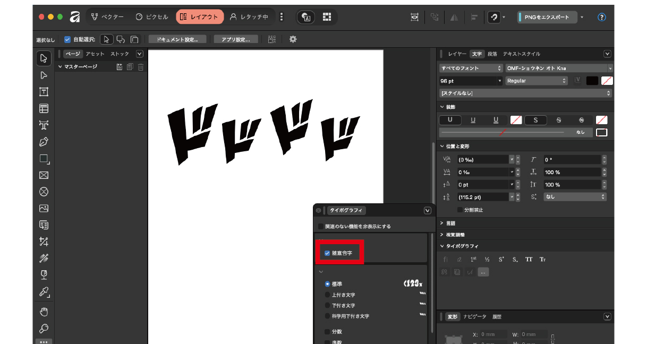Enable the 分数 checkbox
This screenshot has height=344, width=647.
coord(327,331)
